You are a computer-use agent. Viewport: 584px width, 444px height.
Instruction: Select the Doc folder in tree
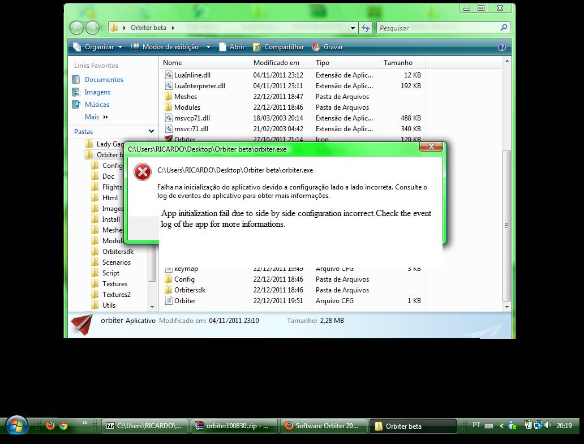coord(108,176)
